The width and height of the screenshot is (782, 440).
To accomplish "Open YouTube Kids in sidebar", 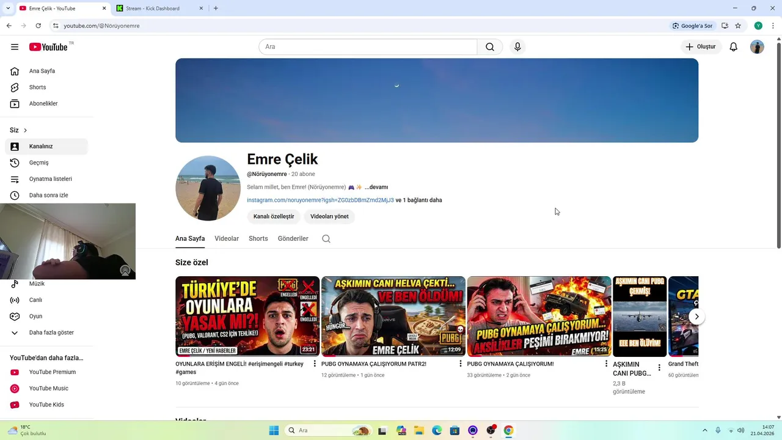I will (x=46, y=405).
